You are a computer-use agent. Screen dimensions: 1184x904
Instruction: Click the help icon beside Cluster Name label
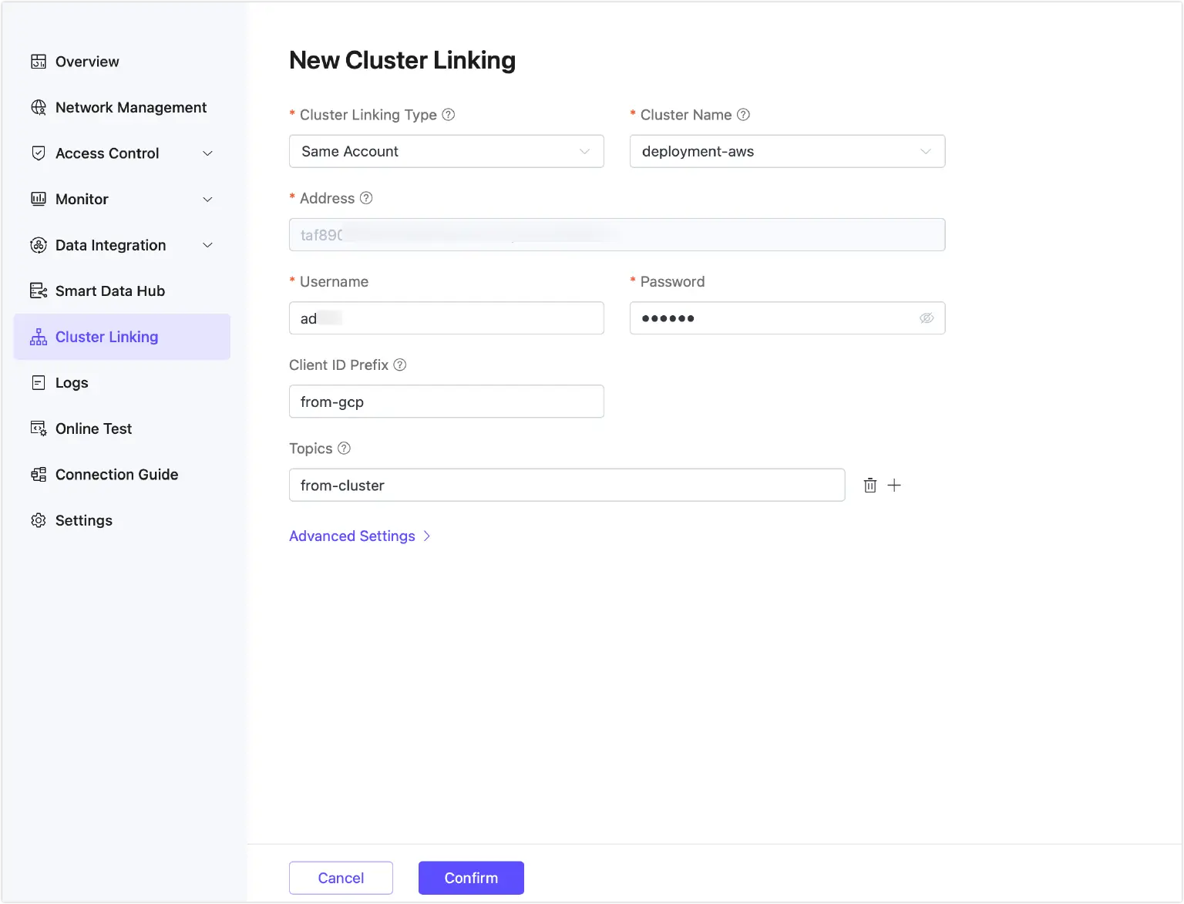click(x=743, y=115)
